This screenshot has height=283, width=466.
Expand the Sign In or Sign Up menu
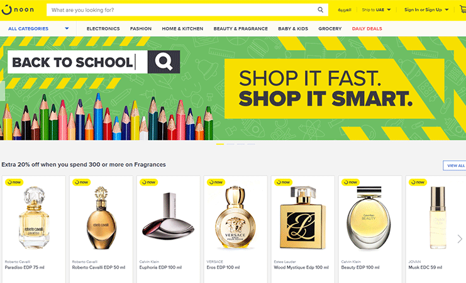pos(426,10)
